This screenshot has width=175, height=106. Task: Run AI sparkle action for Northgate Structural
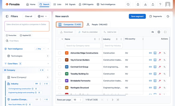pyautogui.click(x=160, y=88)
